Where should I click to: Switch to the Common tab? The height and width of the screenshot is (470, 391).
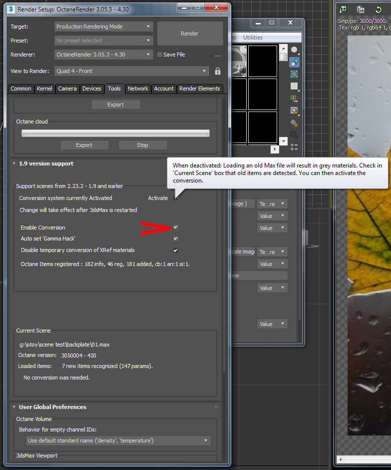[20, 88]
